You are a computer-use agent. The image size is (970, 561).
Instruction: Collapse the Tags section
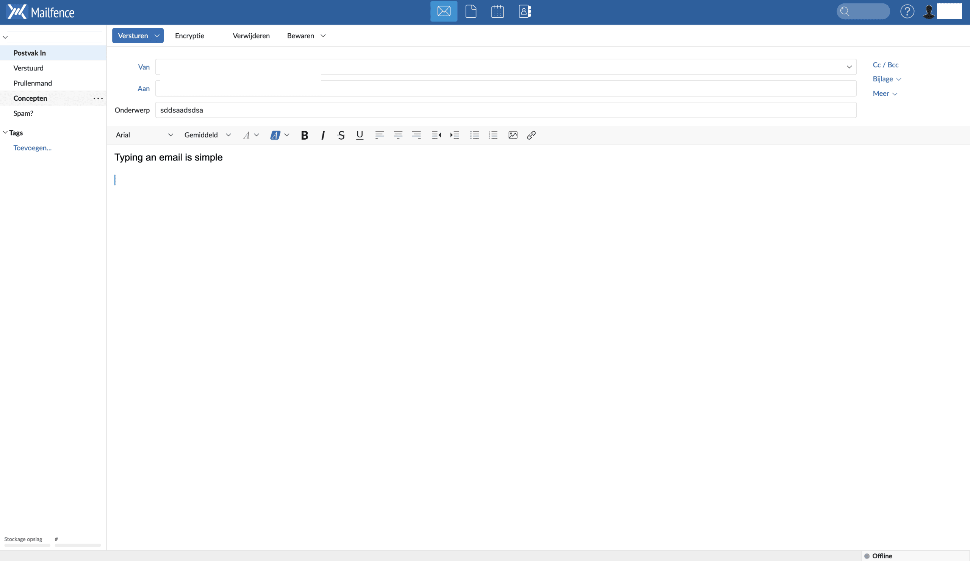click(5, 132)
